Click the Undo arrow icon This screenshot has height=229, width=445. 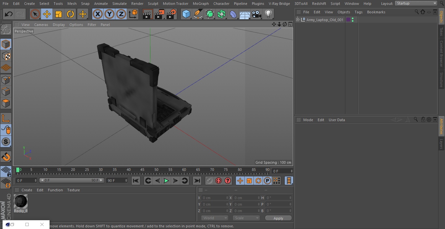pos(9,14)
